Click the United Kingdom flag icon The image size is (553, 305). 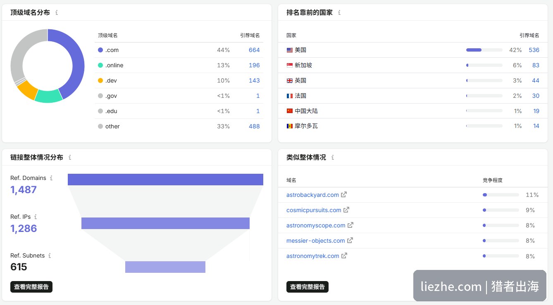click(290, 80)
